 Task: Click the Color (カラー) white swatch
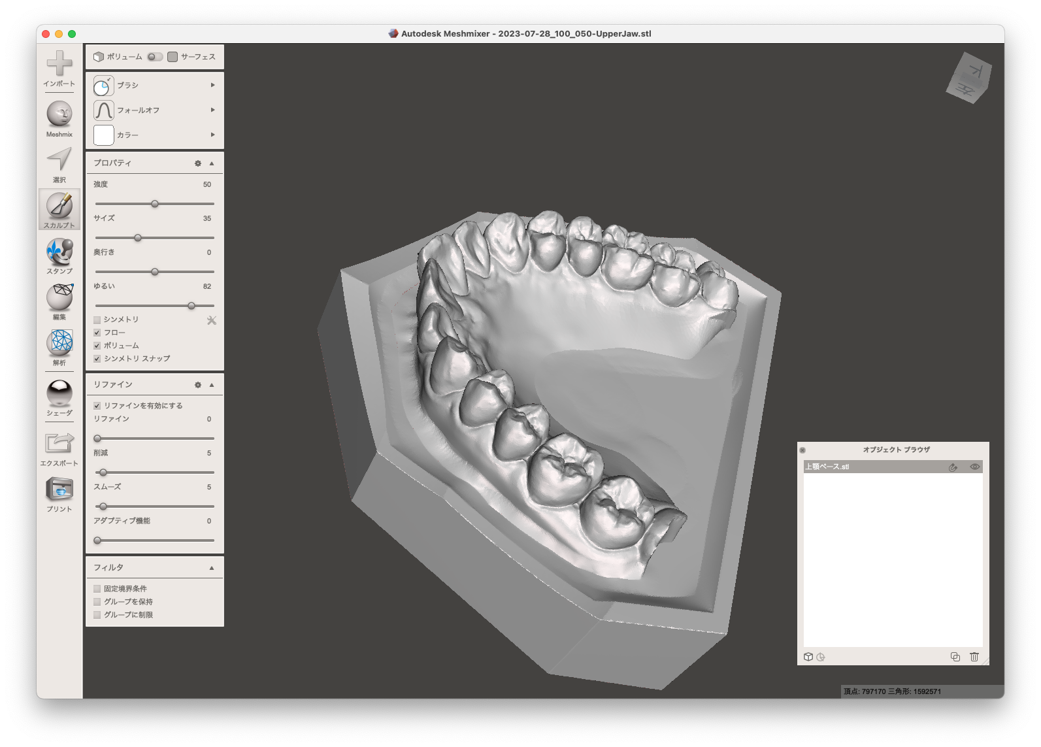click(x=104, y=135)
